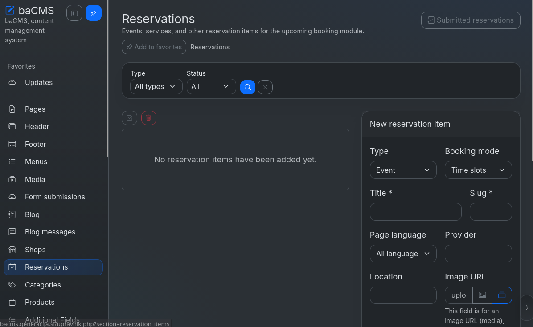Click the blue file manager icon beside Image URL
Screen dimensions: 533x327
point(502,295)
